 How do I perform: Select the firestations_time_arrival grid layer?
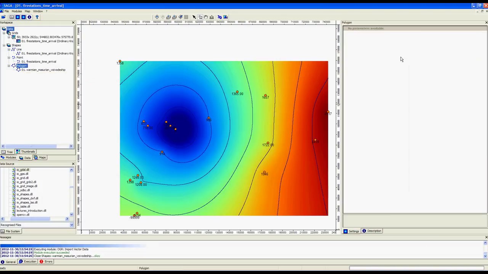click(47, 41)
